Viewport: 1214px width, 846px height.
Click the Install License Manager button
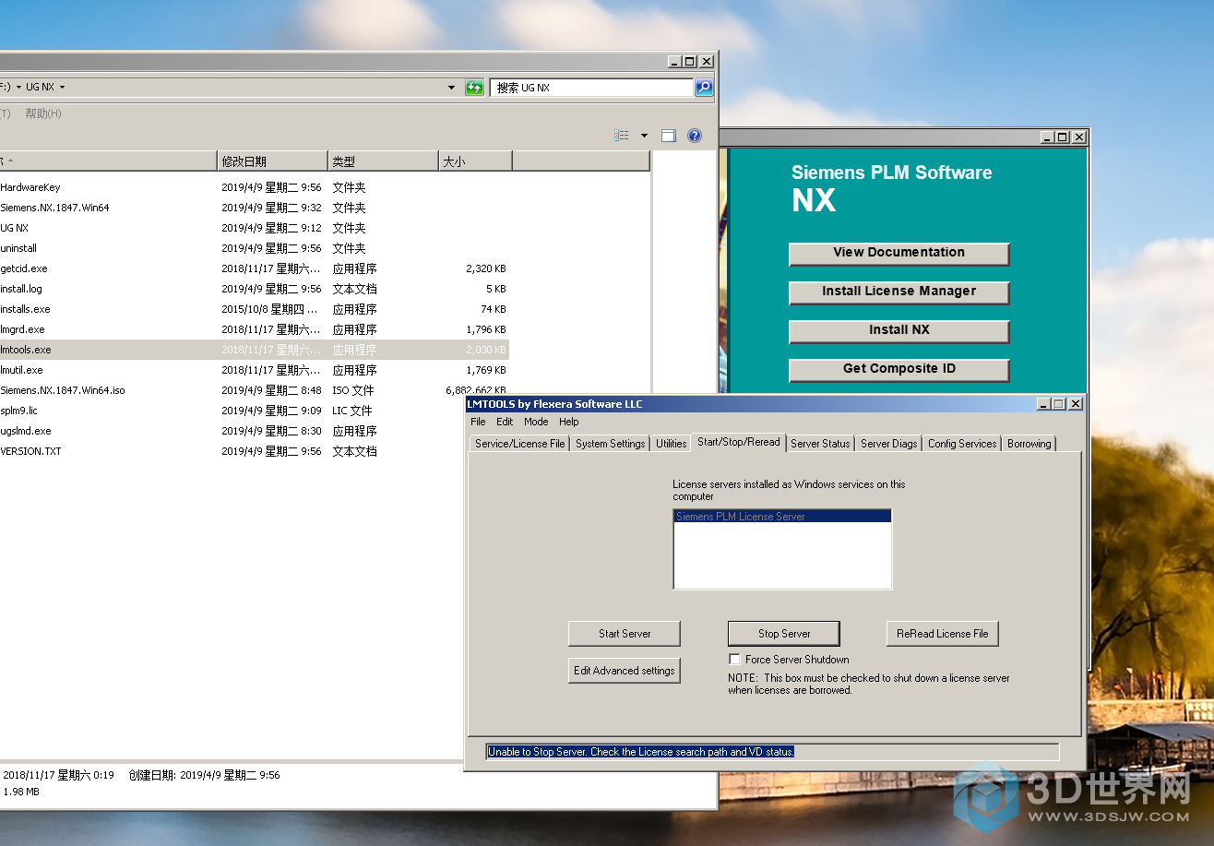point(899,292)
